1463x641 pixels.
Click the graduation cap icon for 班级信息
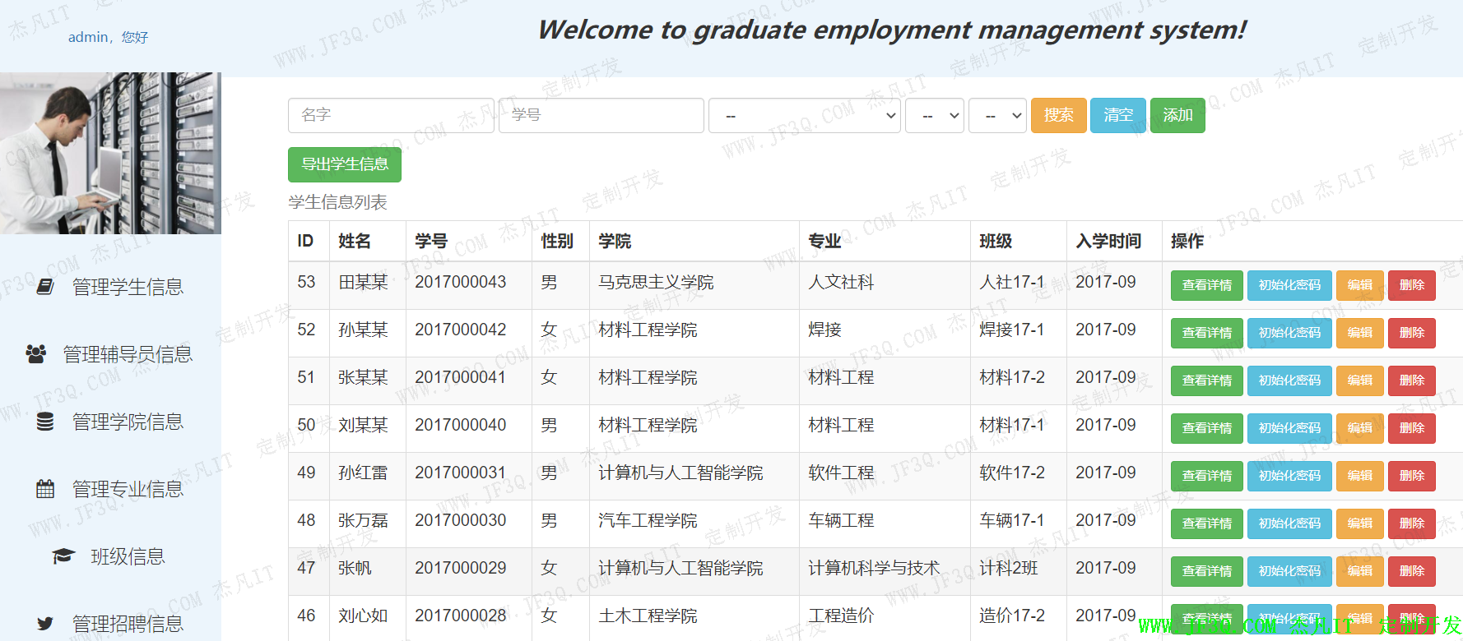(x=63, y=556)
